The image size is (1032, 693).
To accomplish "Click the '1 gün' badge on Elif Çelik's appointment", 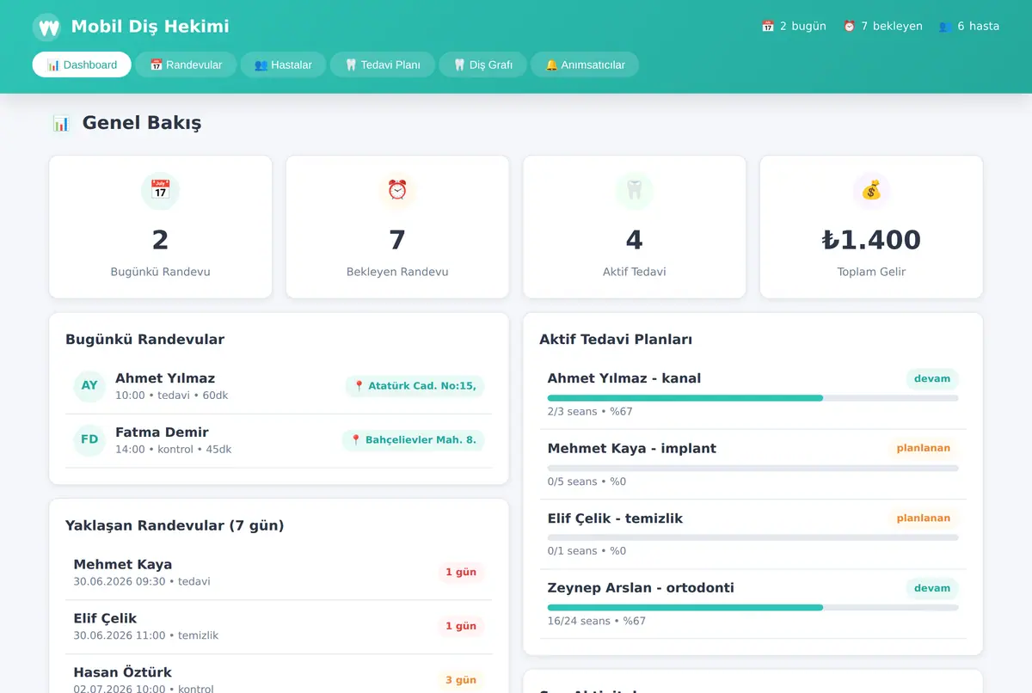I will 461,627.
